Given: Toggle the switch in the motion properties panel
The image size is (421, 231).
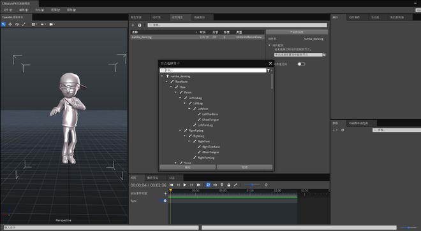Looking at the screenshot, I should [301, 64].
